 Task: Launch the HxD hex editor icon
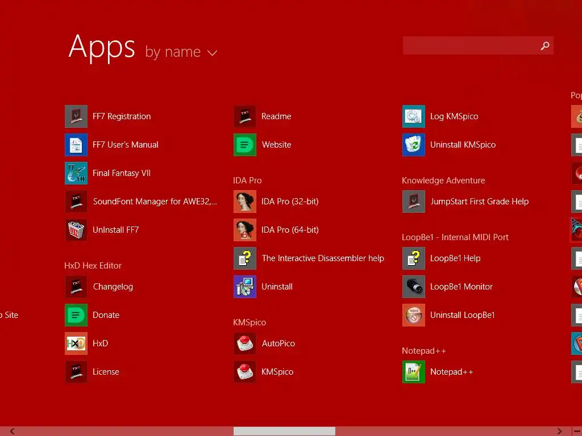pyautogui.click(x=76, y=343)
